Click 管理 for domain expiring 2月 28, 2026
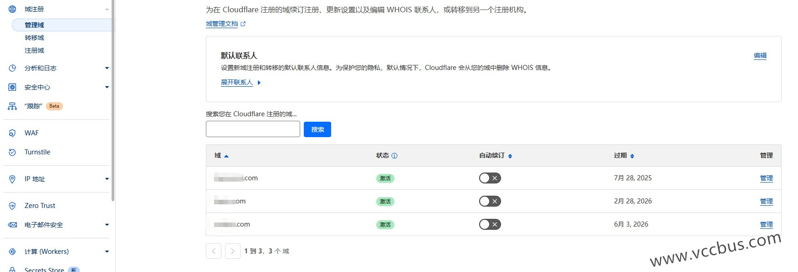The image size is (798, 272). tap(767, 201)
